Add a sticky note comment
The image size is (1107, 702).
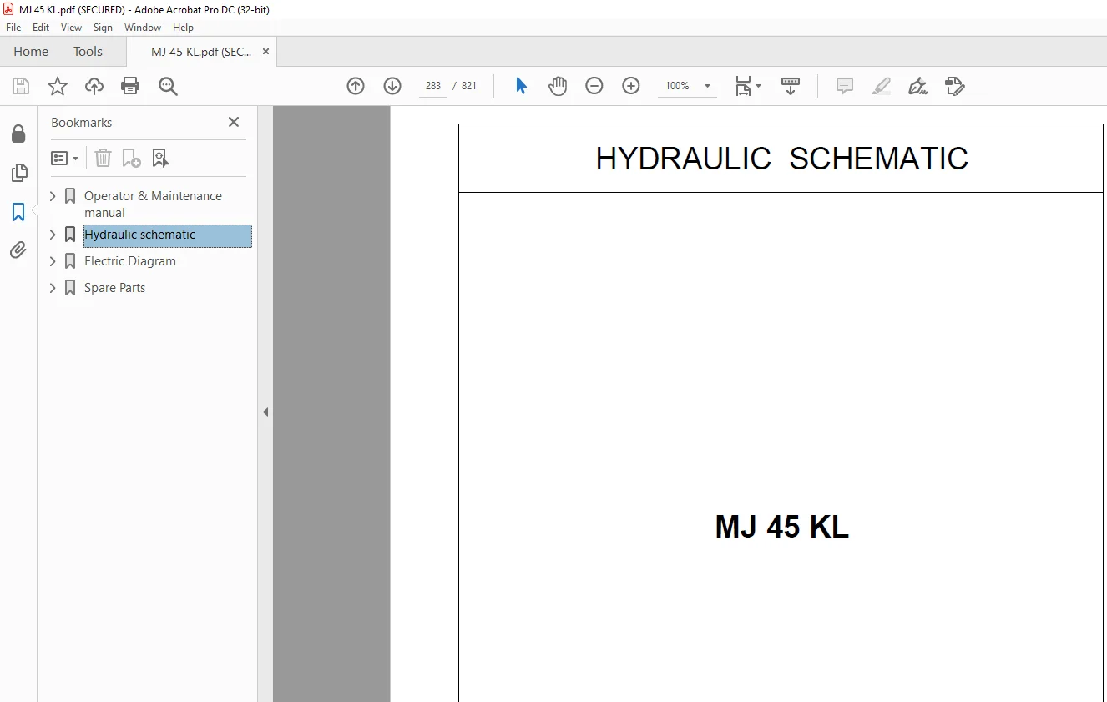tap(845, 86)
